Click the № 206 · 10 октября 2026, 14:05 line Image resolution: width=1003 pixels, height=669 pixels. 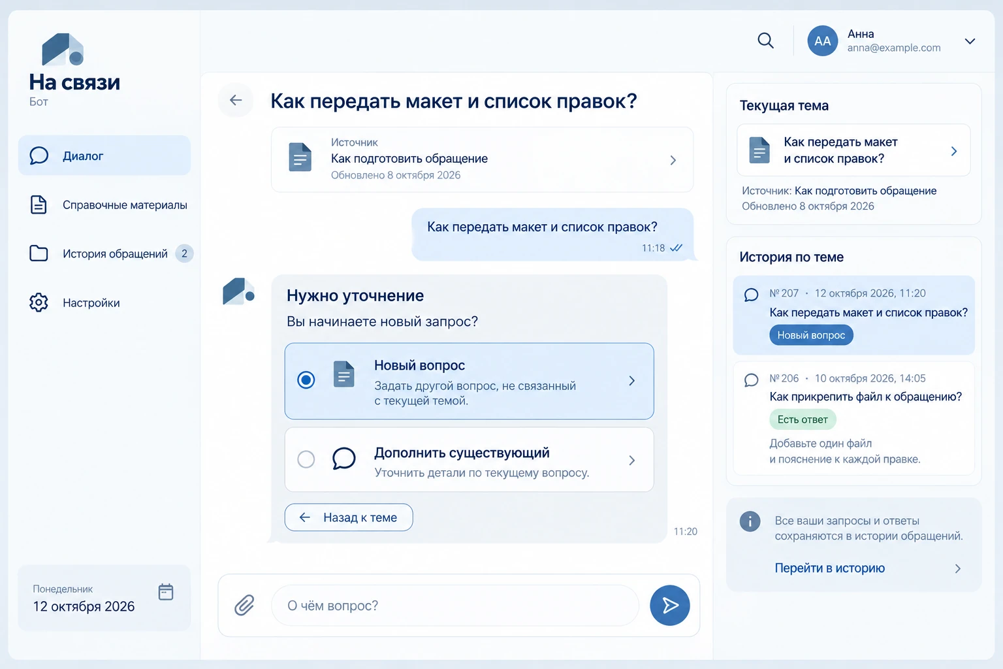[x=847, y=378]
